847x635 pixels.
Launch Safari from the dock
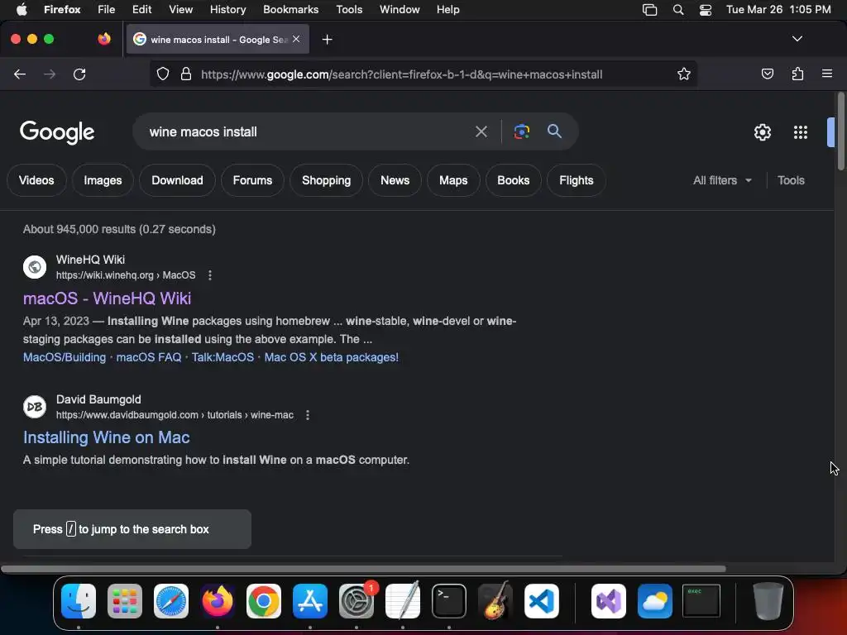[x=171, y=601]
